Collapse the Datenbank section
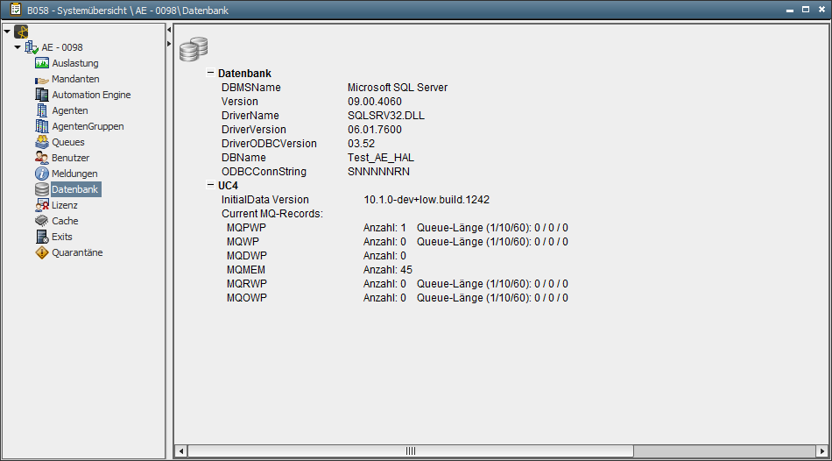 (x=210, y=74)
